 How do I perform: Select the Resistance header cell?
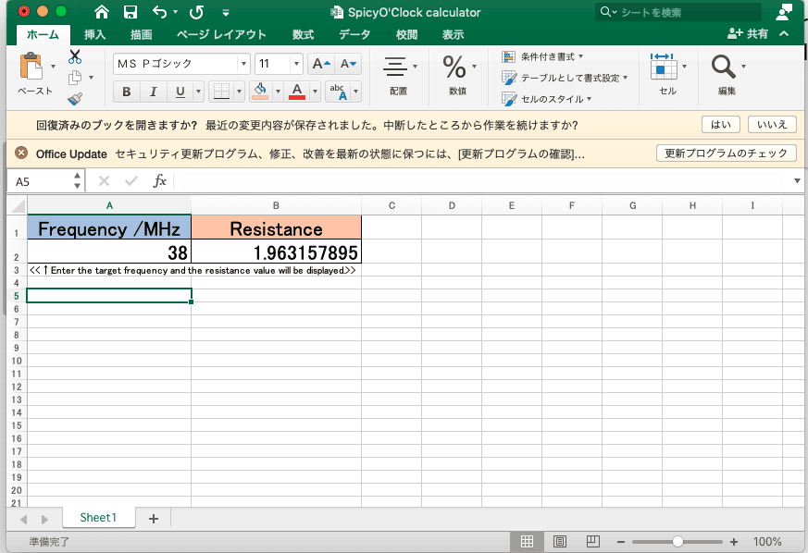[x=276, y=228]
